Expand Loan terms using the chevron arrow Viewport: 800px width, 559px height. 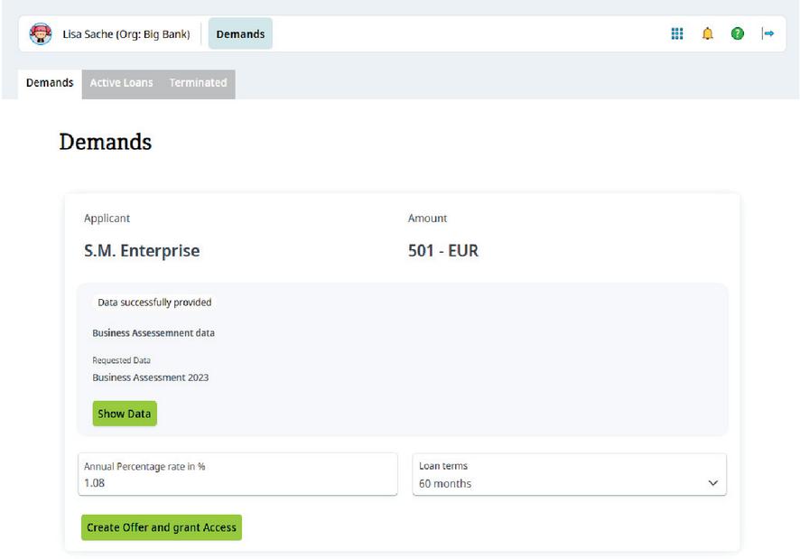[x=713, y=483]
